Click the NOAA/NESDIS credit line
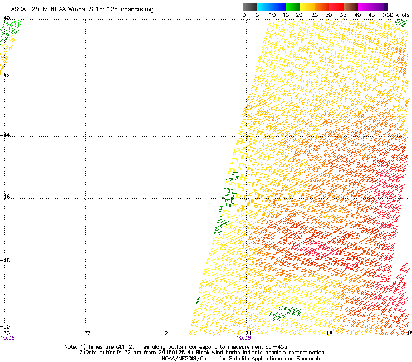The width and height of the screenshot is (412, 362). tap(241, 359)
